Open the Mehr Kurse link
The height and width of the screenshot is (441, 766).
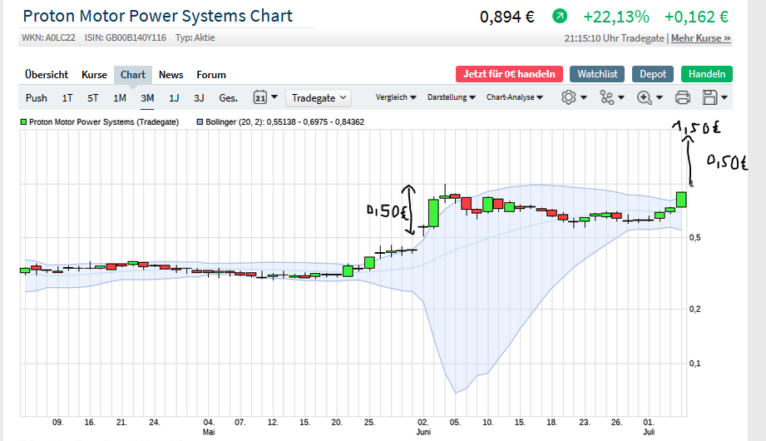click(x=700, y=38)
